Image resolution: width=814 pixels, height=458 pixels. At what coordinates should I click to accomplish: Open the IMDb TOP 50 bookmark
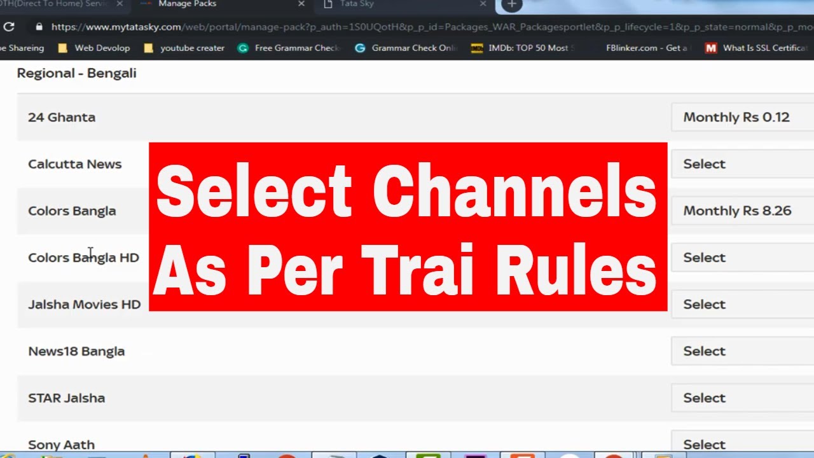523,48
